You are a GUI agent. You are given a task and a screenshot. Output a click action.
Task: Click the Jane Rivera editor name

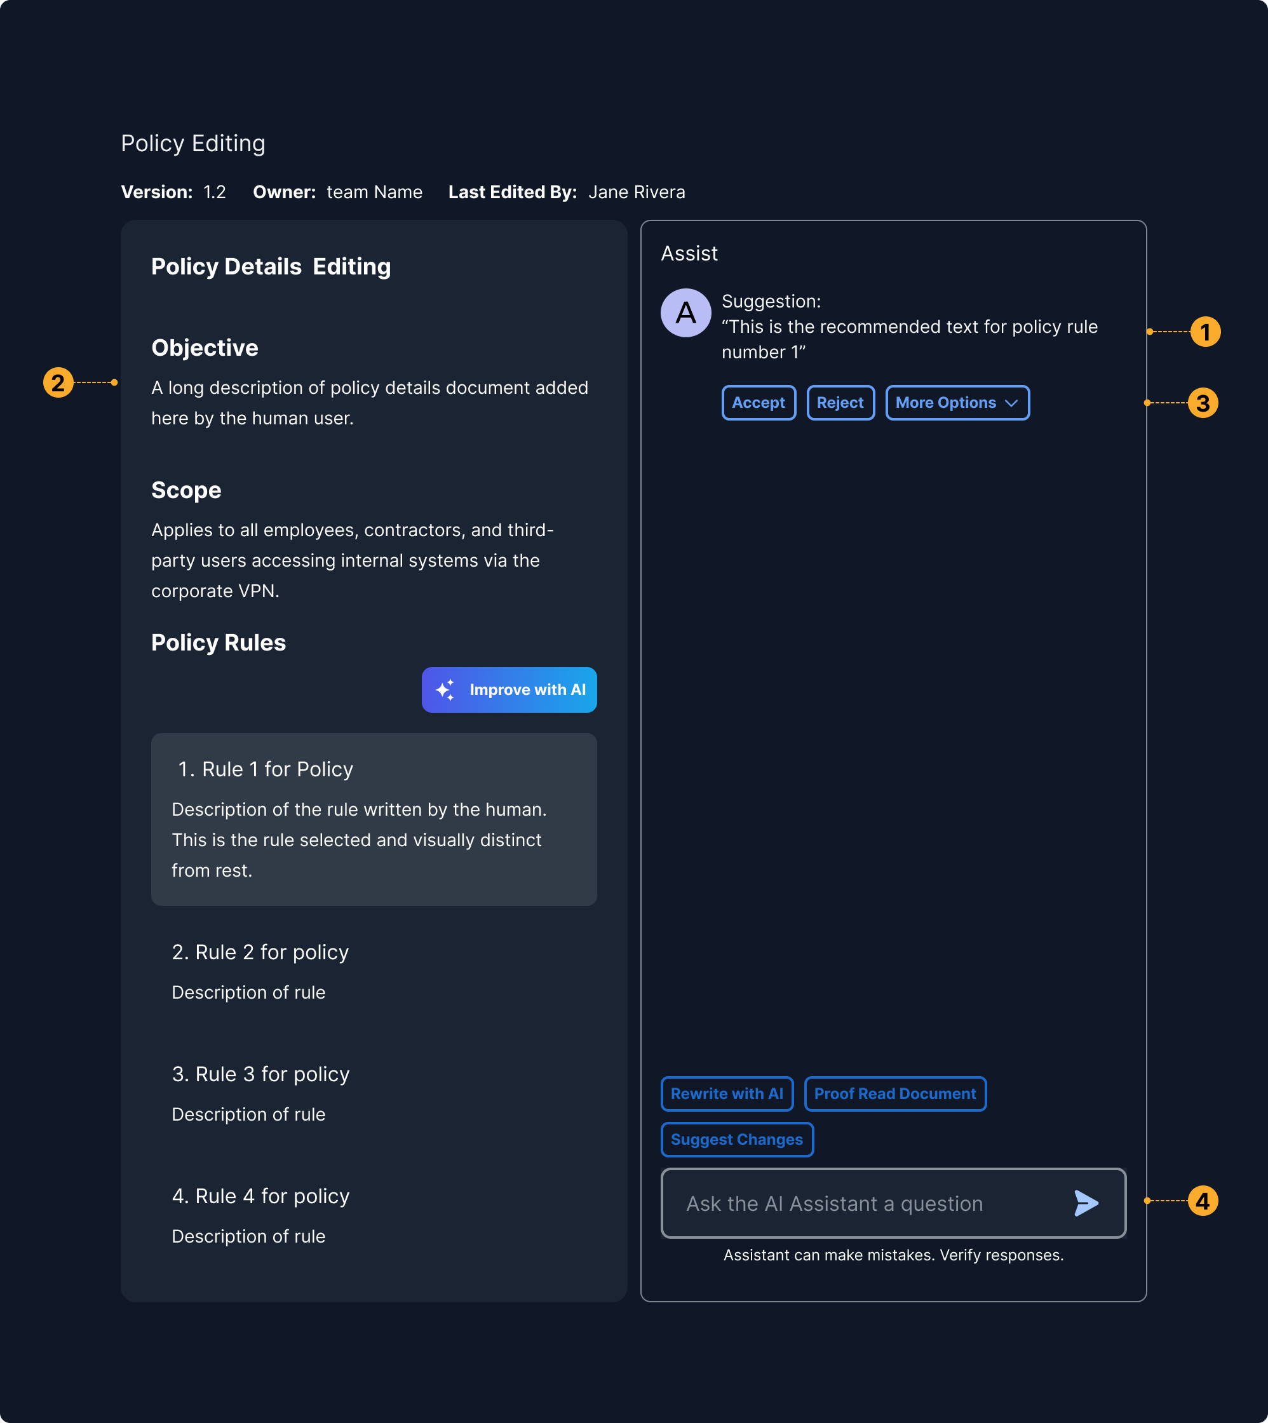coord(637,192)
